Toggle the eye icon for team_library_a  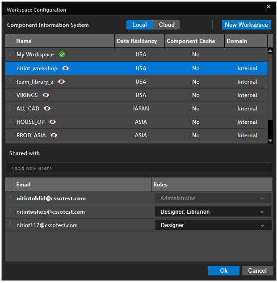(62, 82)
